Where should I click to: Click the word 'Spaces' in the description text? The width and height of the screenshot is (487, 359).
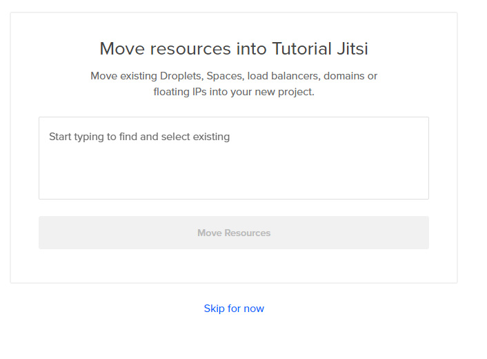(x=225, y=76)
